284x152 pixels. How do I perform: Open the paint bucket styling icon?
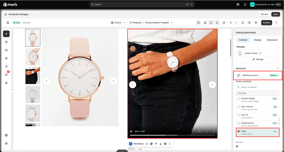click(6, 83)
